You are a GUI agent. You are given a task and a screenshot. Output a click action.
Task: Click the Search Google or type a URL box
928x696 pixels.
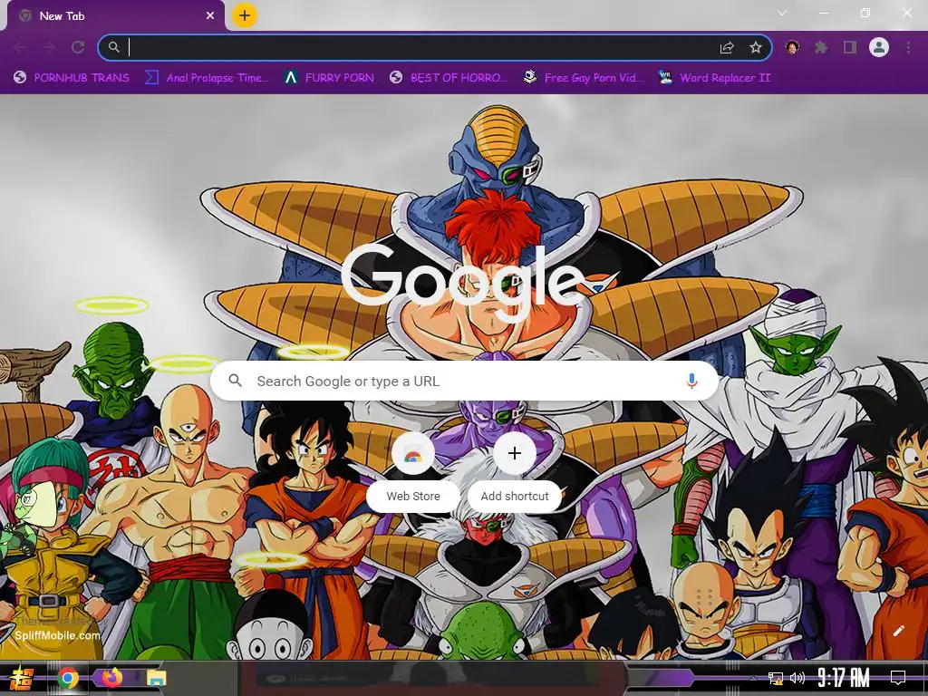click(465, 381)
